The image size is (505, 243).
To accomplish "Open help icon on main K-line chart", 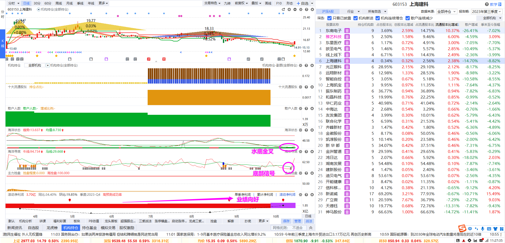I will (307, 9).
